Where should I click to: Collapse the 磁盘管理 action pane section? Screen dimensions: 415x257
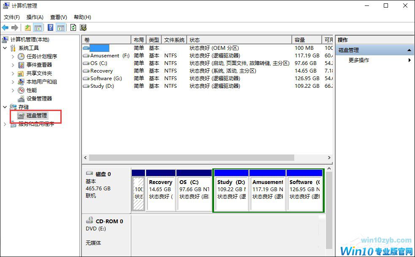pos(408,50)
